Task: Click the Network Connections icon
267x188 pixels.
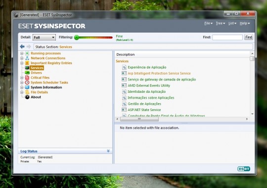Action: (x=27, y=58)
